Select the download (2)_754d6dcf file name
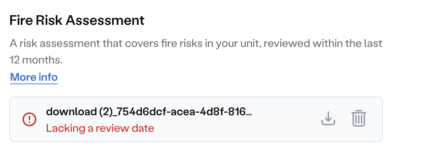The image size is (438, 158). pyautogui.click(x=149, y=112)
